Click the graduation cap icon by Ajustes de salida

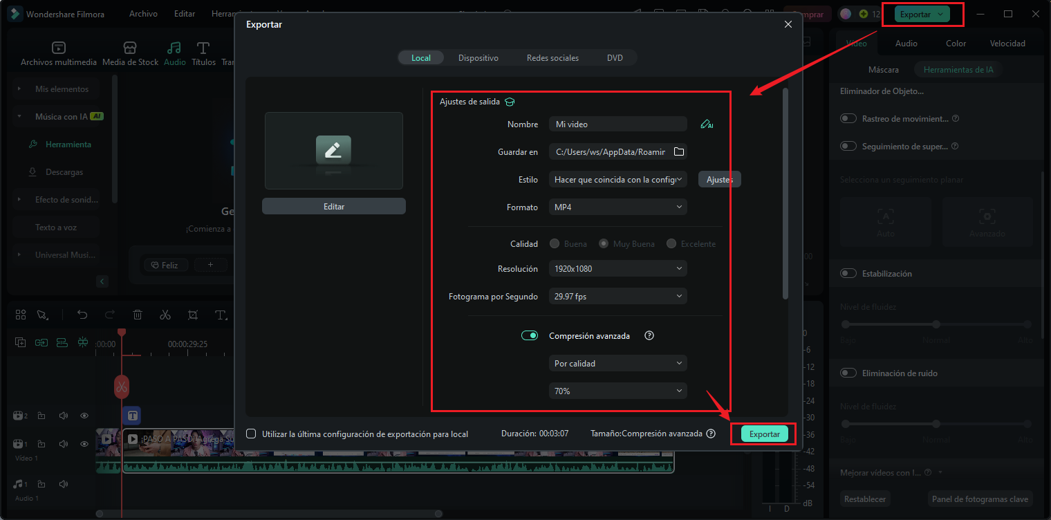coord(510,102)
